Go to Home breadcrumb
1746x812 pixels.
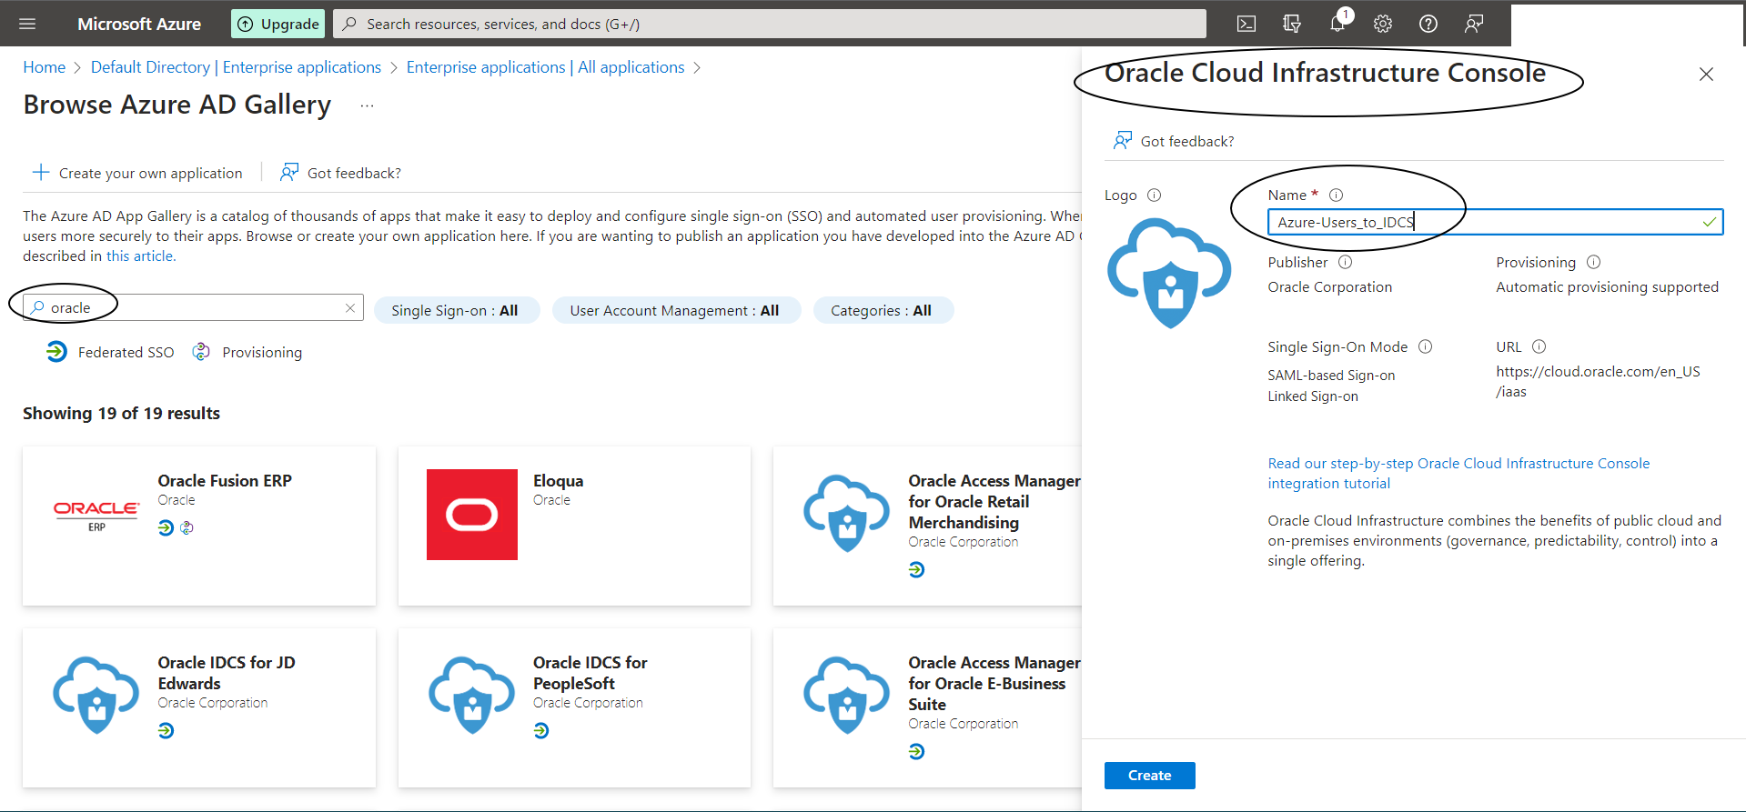44,67
